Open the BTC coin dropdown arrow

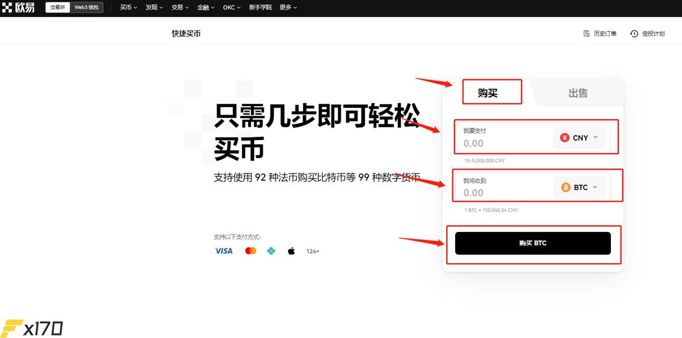[595, 187]
